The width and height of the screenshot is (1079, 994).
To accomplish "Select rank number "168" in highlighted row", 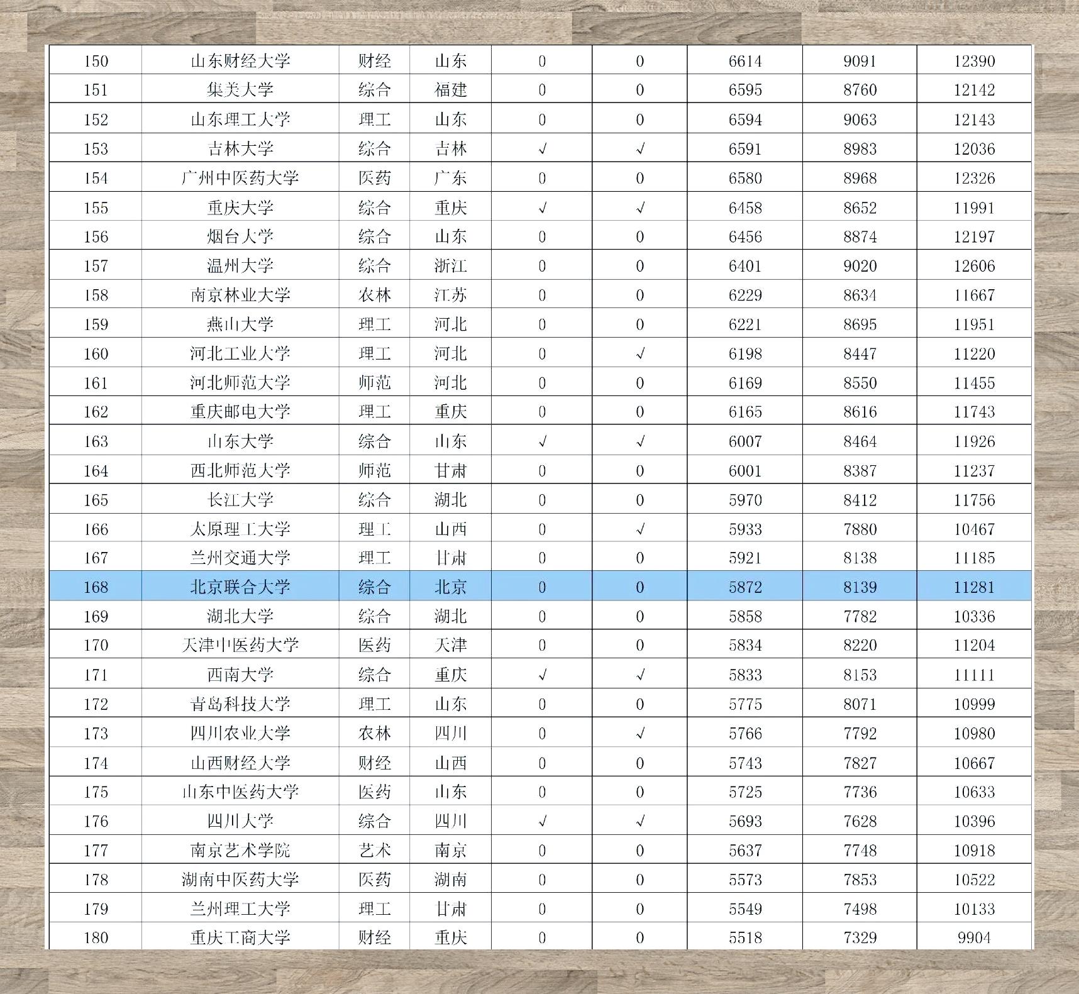I will click(96, 587).
